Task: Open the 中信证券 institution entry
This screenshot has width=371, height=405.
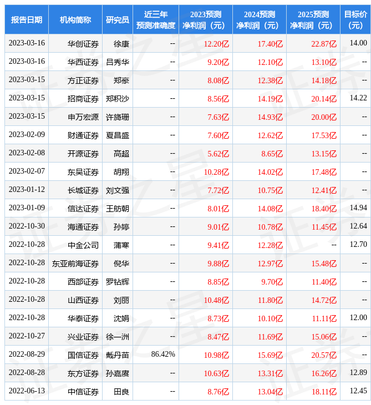Action: pyautogui.click(x=83, y=391)
